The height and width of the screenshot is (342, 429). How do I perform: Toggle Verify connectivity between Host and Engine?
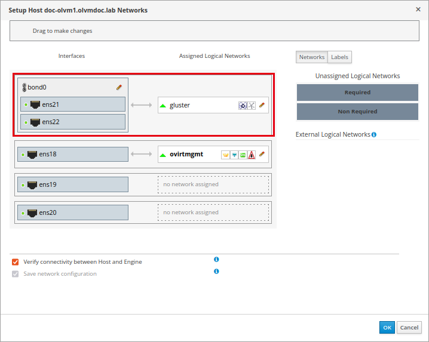point(16,262)
